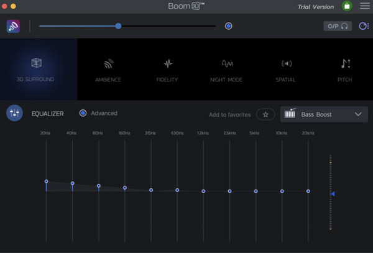Click the 20kHz frequency label
This screenshot has width=373, height=253.
pyautogui.click(x=308, y=133)
